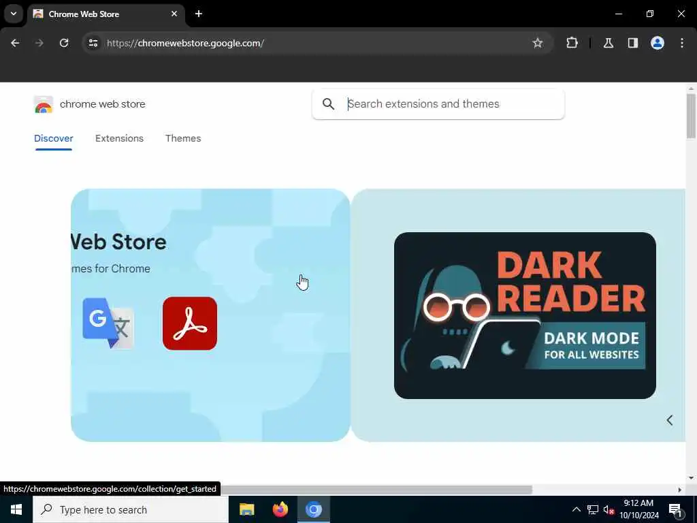The width and height of the screenshot is (697, 523).
Task: Open site information icon in address bar
Action: coord(93,43)
